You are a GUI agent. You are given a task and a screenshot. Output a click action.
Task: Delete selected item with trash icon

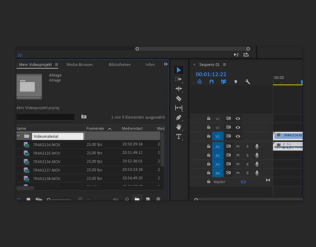click(x=158, y=199)
